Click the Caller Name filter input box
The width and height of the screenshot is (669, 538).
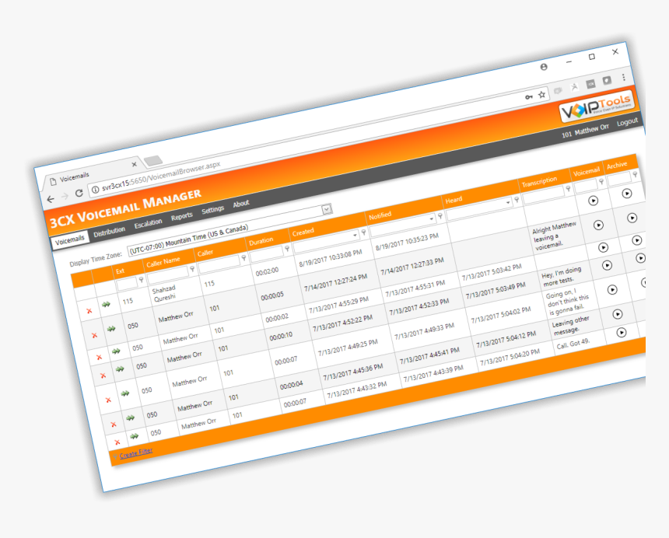click(x=167, y=274)
